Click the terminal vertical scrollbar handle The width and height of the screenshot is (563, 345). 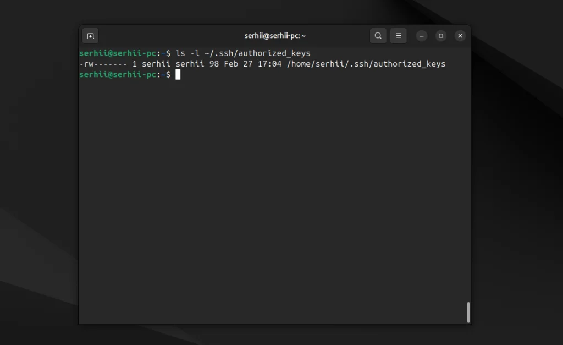[x=468, y=312]
